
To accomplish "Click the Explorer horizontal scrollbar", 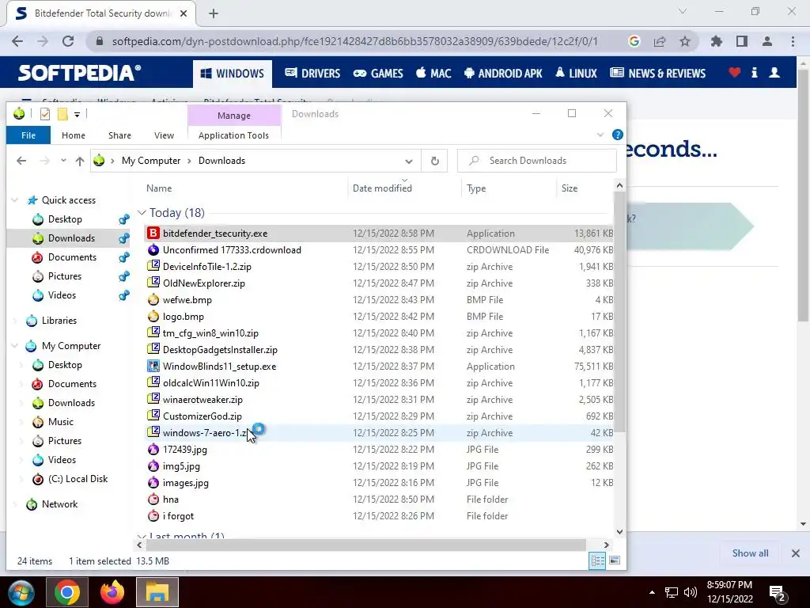I will coord(365,545).
